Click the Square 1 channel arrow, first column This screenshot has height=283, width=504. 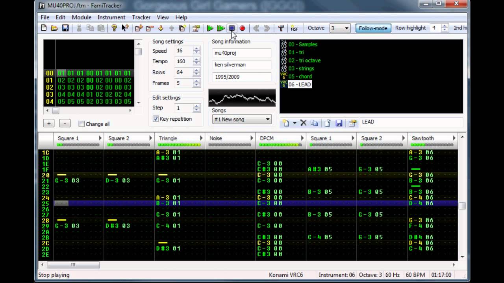point(100,138)
